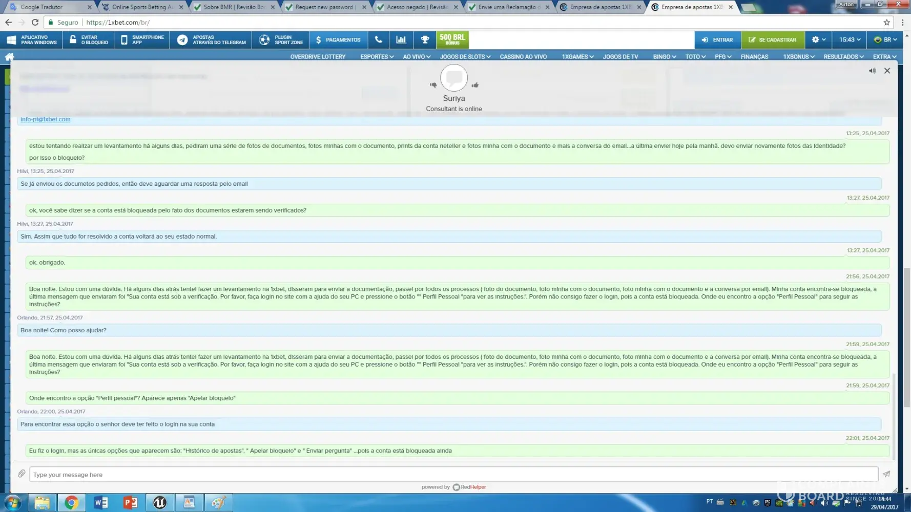Open the RedHelper link

click(x=469, y=487)
